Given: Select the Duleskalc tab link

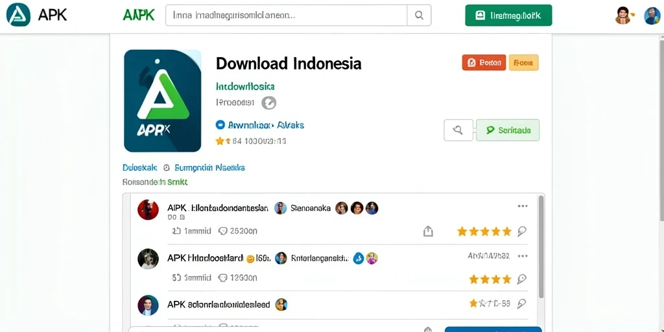Looking at the screenshot, I should pos(140,168).
